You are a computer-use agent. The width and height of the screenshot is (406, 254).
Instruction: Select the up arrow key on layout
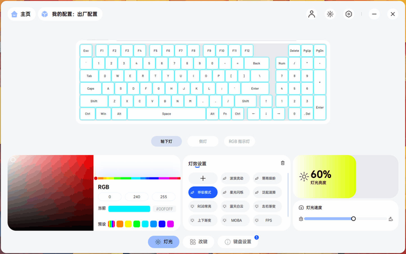(x=266, y=101)
